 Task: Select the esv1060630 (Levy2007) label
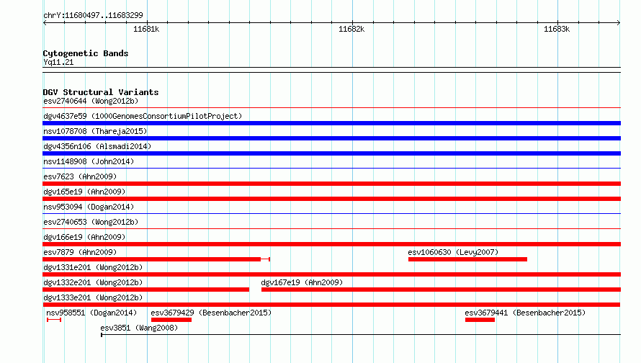[x=453, y=252]
